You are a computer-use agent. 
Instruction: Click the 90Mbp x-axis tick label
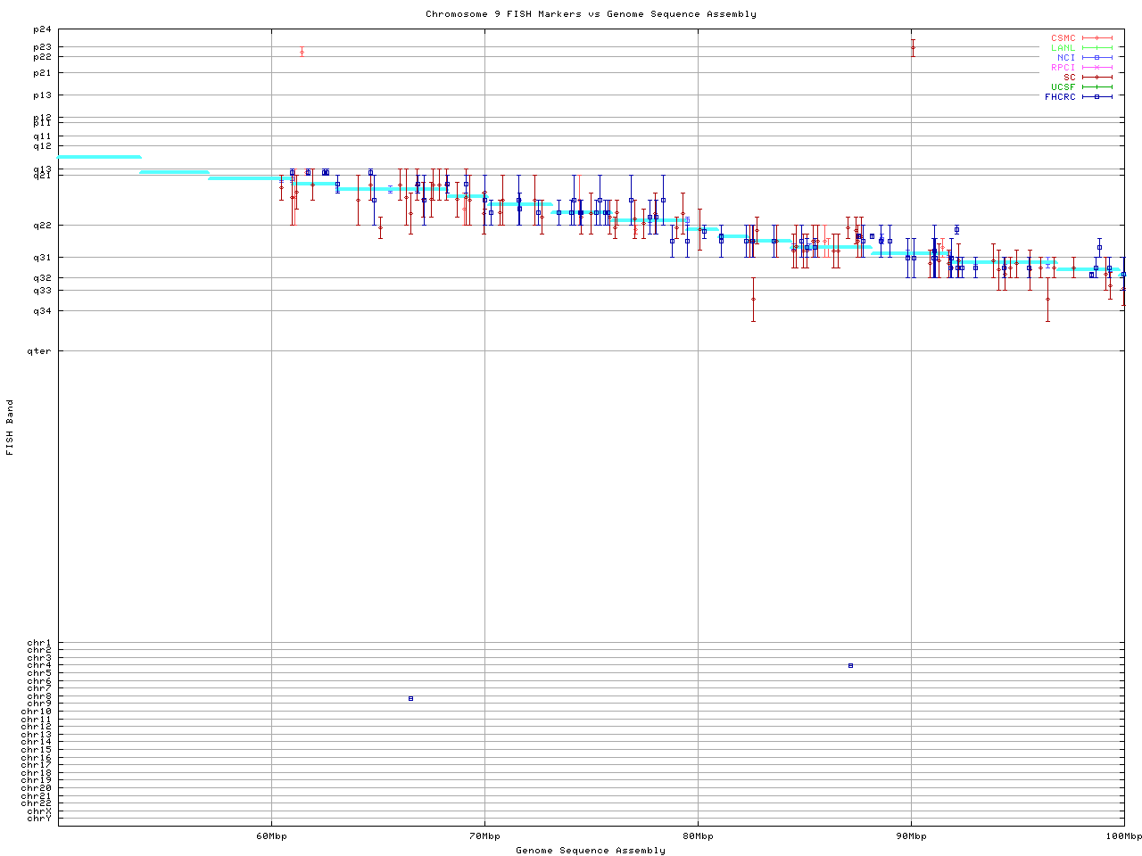911,836
